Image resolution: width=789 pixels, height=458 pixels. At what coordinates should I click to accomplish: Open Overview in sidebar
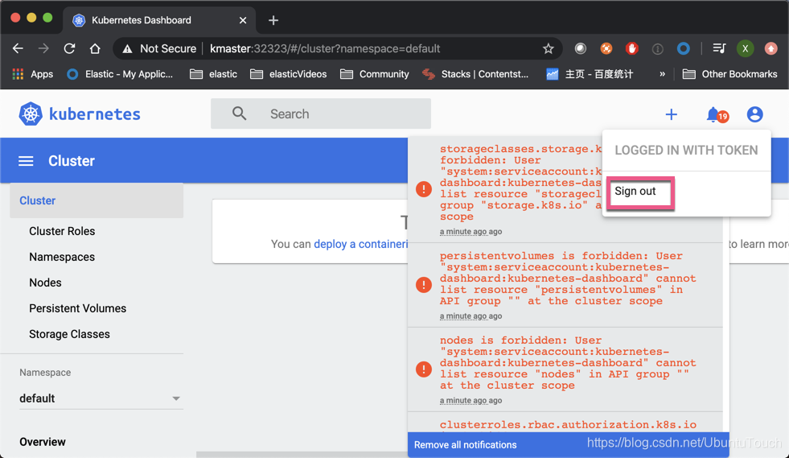click(43, 442)
